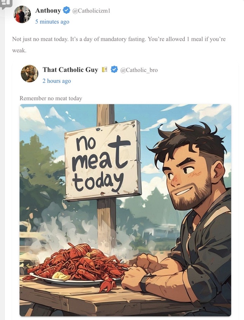Open the "5 minutes ago" timestamp link
244x320 pixels.
52,22
